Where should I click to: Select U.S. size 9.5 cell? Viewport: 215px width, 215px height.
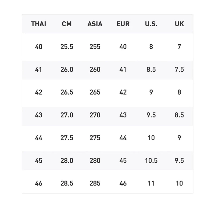coord(151,115)
